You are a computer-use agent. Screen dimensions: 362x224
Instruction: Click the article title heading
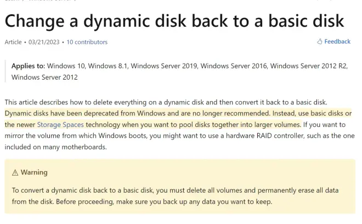[174, 21]
